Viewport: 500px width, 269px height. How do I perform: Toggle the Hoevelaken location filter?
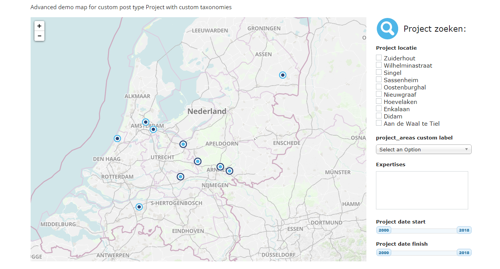[379, 101]
